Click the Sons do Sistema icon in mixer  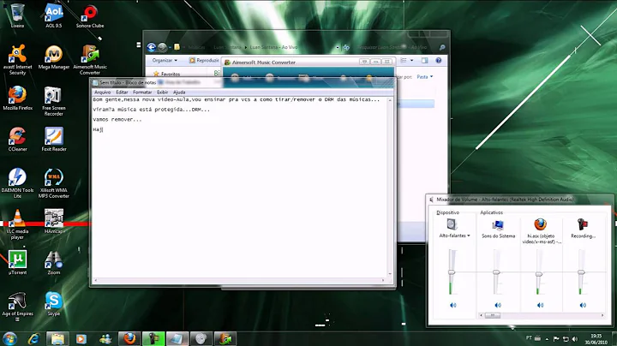[498, 225]
